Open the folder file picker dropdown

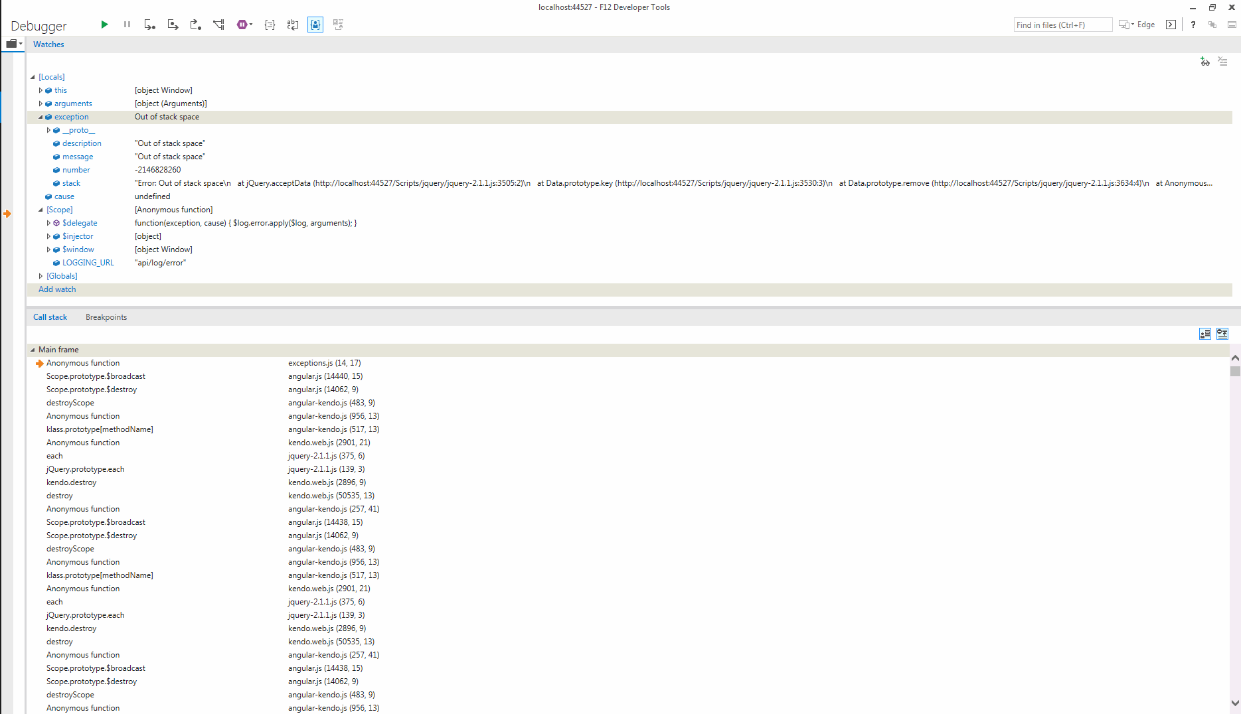(14, 44)
